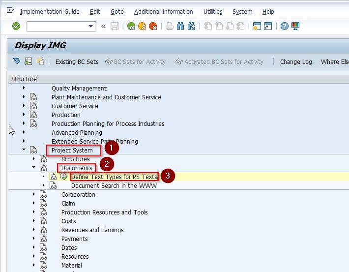Collapse the command field double-chevron
The height and width of the screenshot is (272, 349).
pyautogui.click(x=103, y=27)
